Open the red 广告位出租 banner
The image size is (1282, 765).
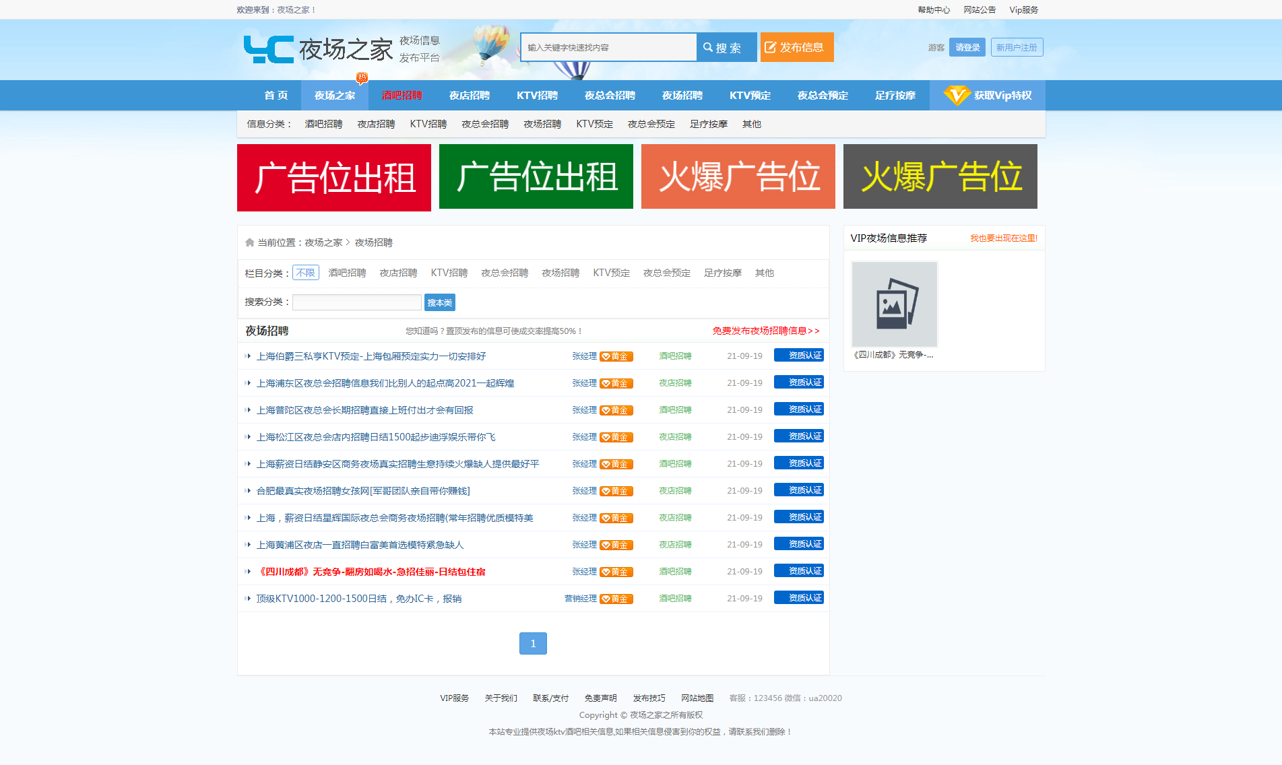pyautogui.click(x=334, y=177)
